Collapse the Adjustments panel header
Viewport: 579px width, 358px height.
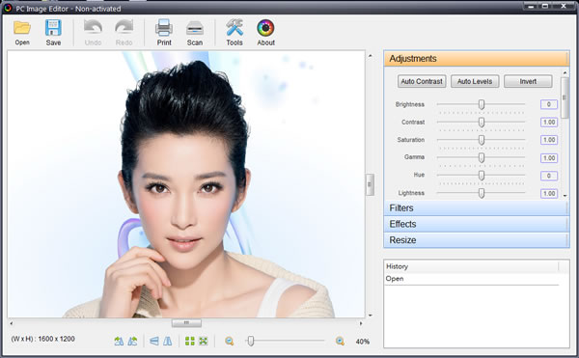477,59
